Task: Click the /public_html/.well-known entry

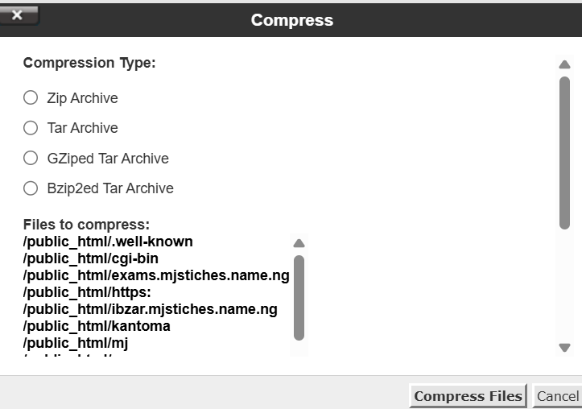Action: pyautogui.click(x=108, y=242)
